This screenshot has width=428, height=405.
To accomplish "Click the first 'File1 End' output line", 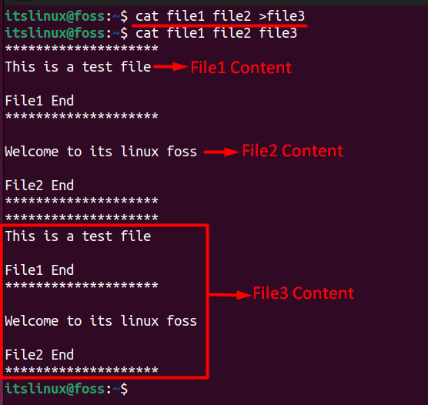I will pyautogui.click(x=39, y=101).
